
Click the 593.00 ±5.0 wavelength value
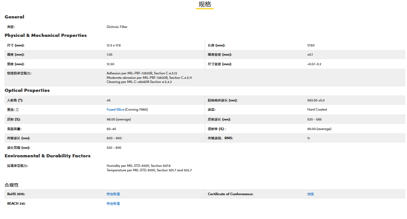[316, 100]
